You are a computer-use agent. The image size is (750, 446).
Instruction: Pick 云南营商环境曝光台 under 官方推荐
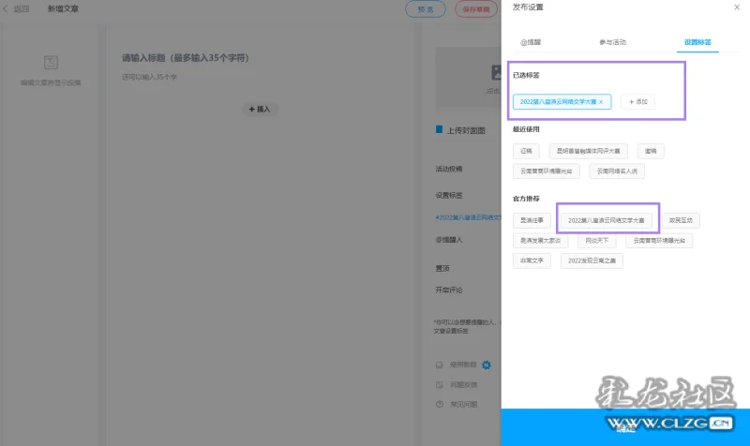[x=659, y=241]
